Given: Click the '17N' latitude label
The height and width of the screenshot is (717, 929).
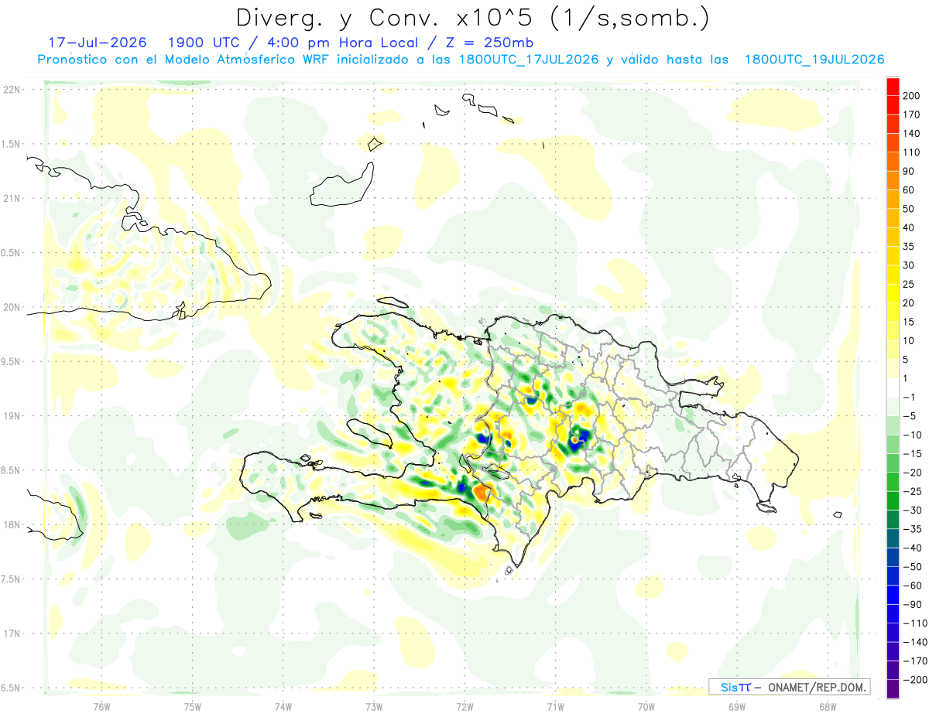Looking at the screenshot, I should 12,633.
